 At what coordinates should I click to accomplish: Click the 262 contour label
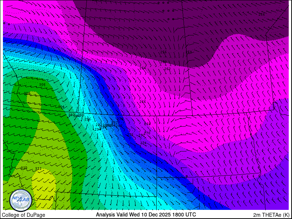click(x=168, y=69)
